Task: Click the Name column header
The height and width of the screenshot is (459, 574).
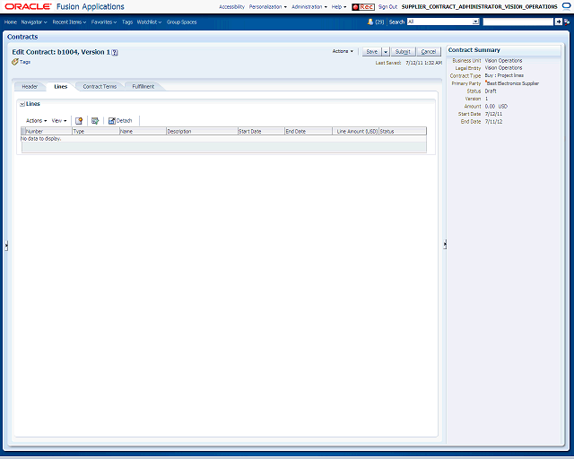Action: pos(143,132)
